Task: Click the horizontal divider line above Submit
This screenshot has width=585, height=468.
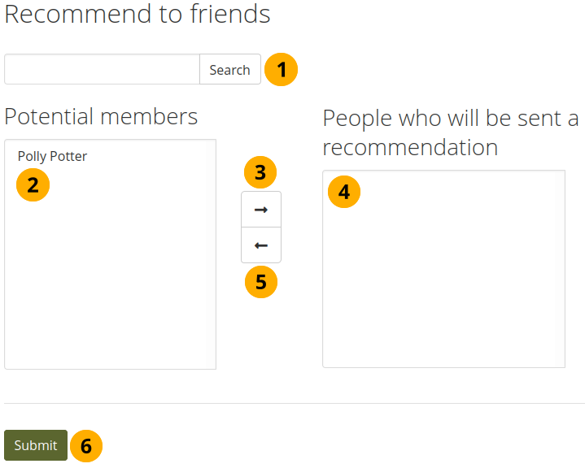Action: (x=294, y=403)
